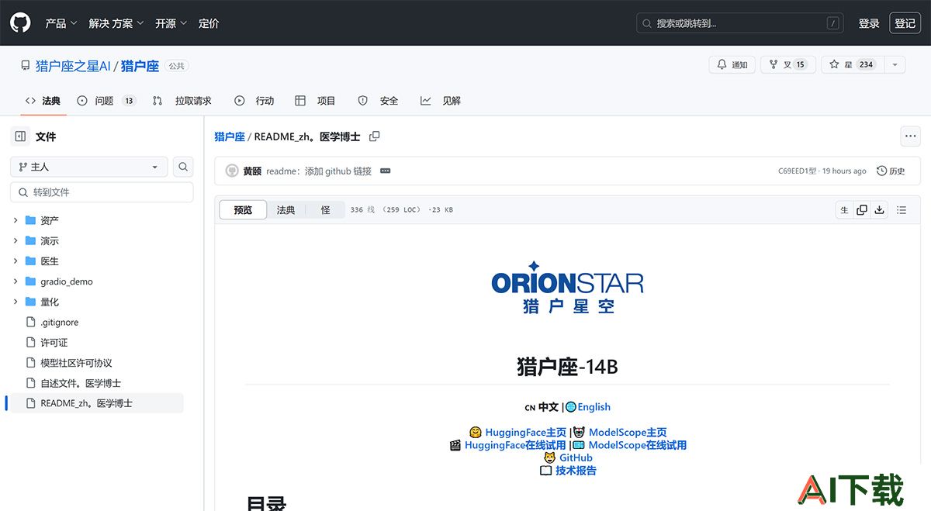The image size is (931, 511).
Task: Open the 猎户座 repository name link
Action: coord(140,67)
